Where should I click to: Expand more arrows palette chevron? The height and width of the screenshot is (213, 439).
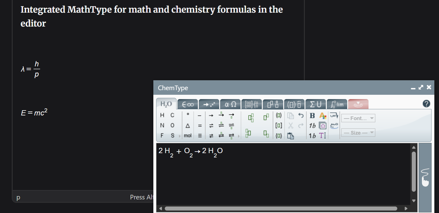tap(239, 136)
